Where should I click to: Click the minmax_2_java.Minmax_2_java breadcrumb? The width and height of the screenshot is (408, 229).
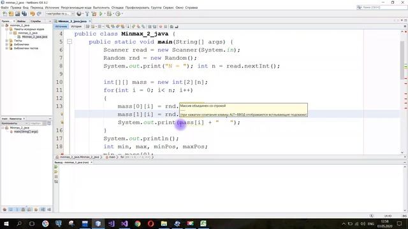[79, 157]
